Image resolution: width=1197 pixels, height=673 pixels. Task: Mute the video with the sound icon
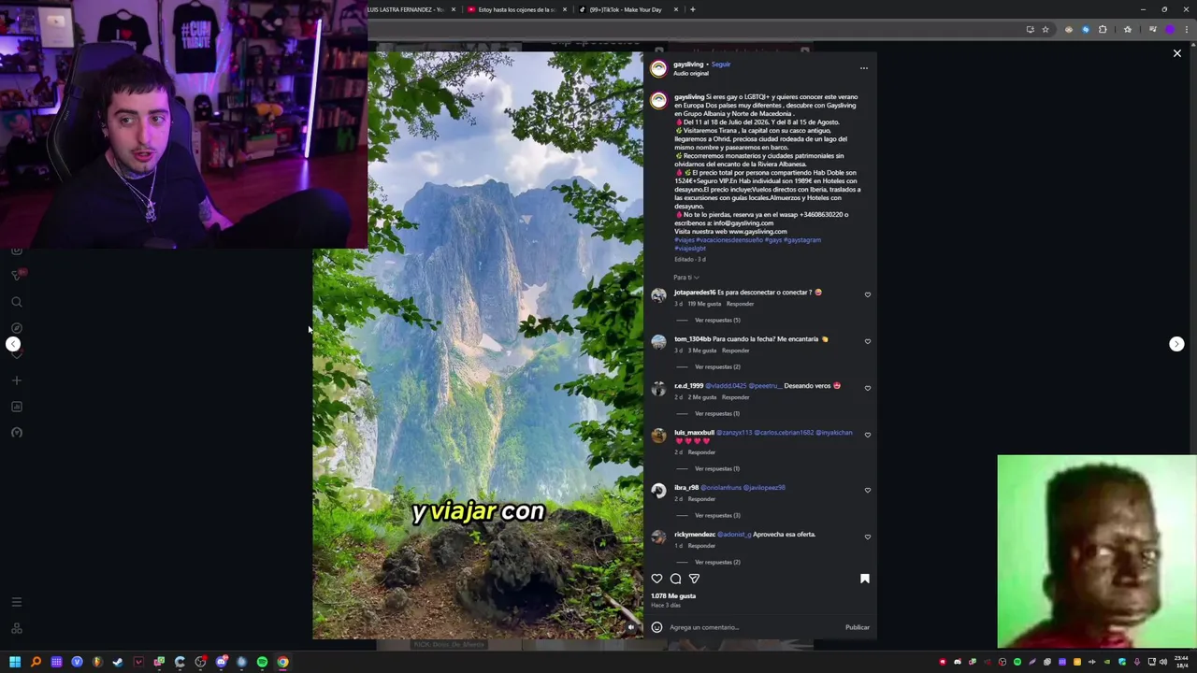click(630, 627)
